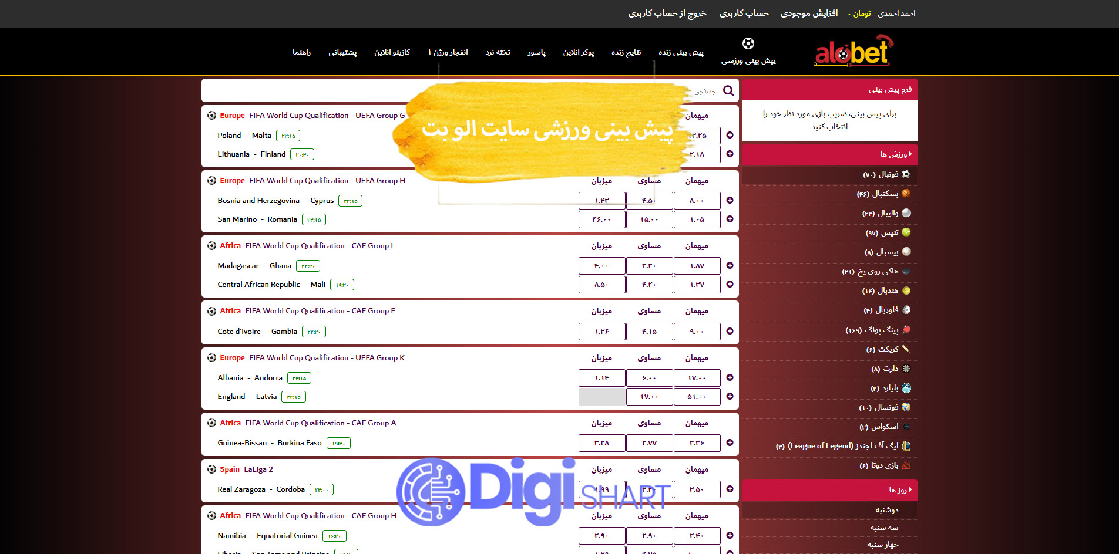Viewport: 1119px width, 554px height.
Task: Expand more bets for England - Latvia
Action: 730,397
